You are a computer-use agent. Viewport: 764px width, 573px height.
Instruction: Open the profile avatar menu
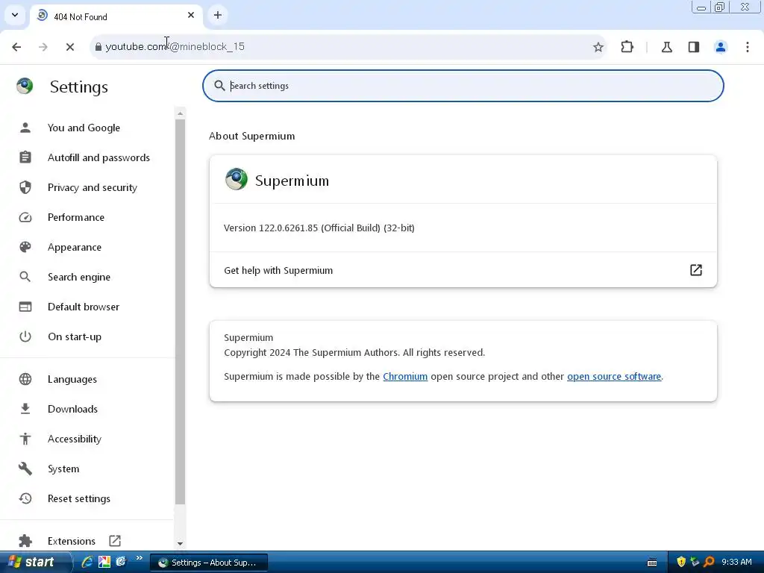pyautogui.click(x=721, y=47)
